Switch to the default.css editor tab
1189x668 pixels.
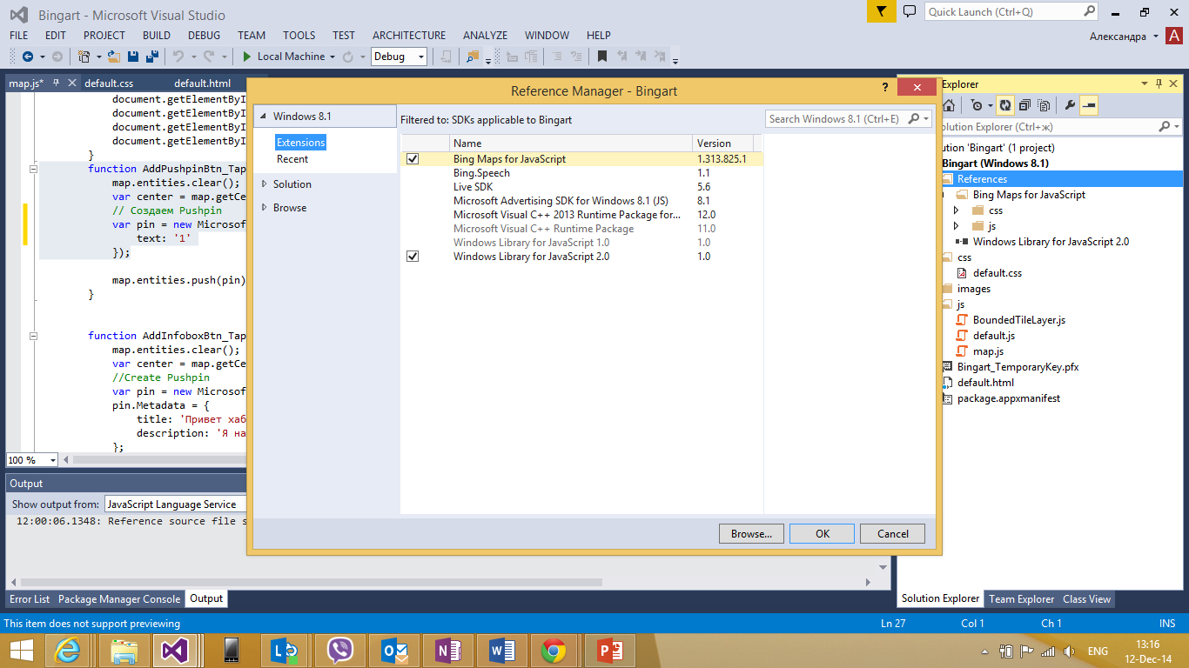pos(109,83)
